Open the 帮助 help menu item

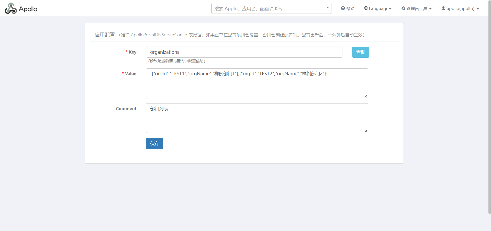pos(350,8)
